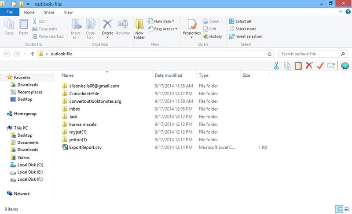Viewport: 352px width, 214px height.
Task: Click the scissors cut icon in the toolbar
Action: (276, 66)
